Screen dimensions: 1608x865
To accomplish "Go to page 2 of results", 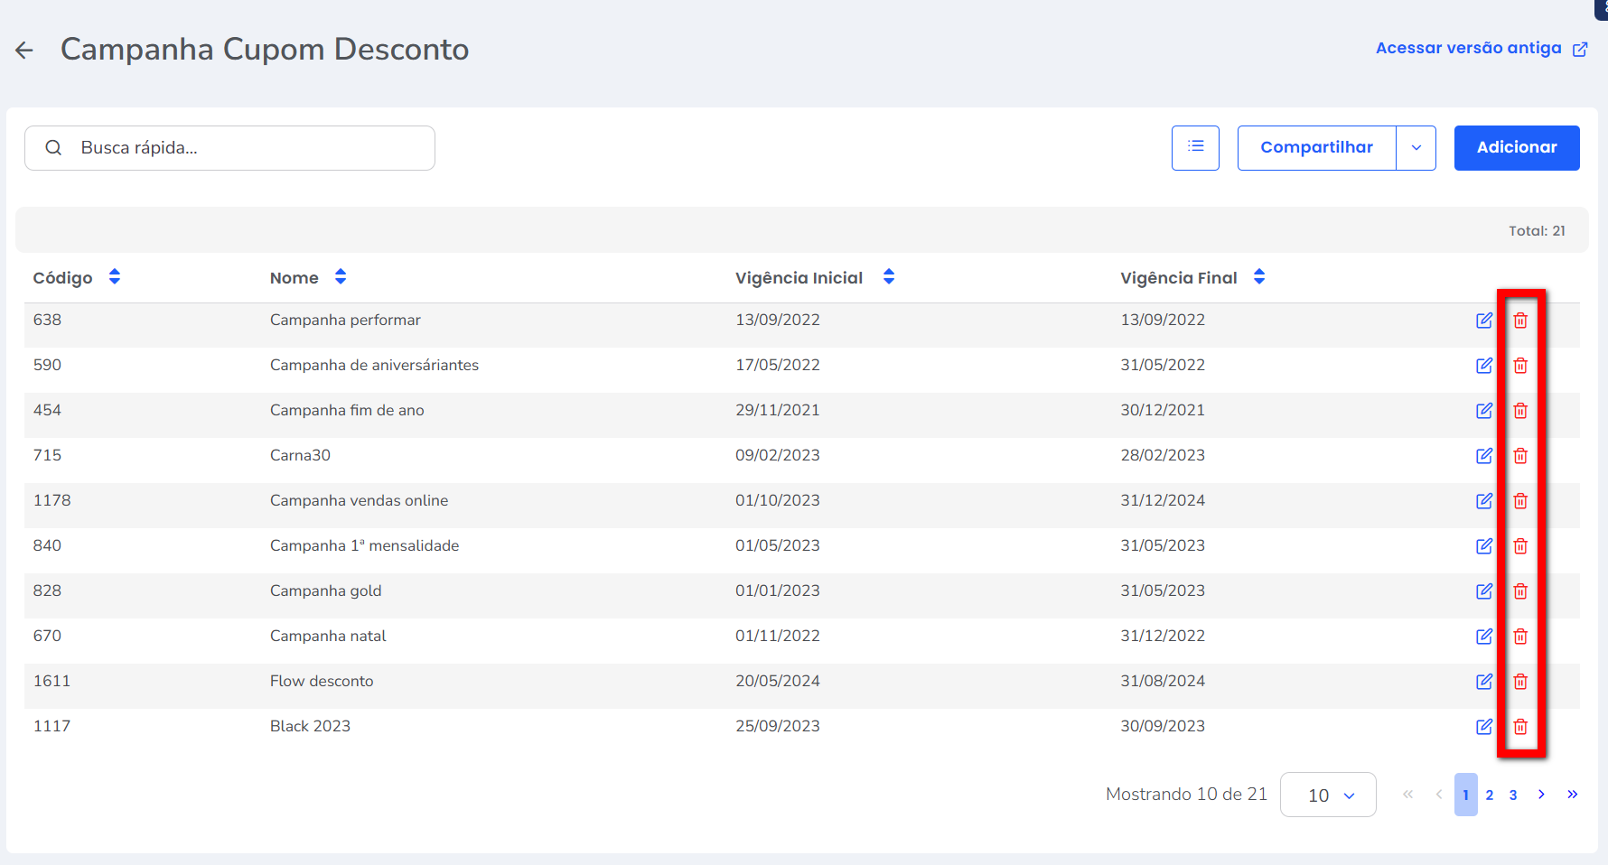I will [1490, 795].
